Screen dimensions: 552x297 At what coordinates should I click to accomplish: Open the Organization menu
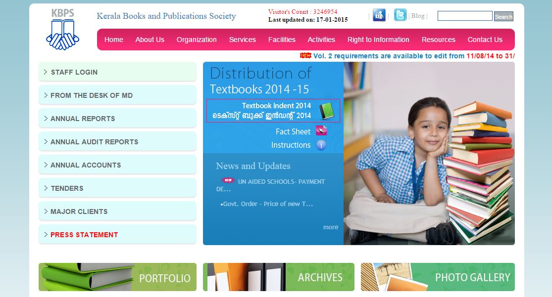[197, 40]
